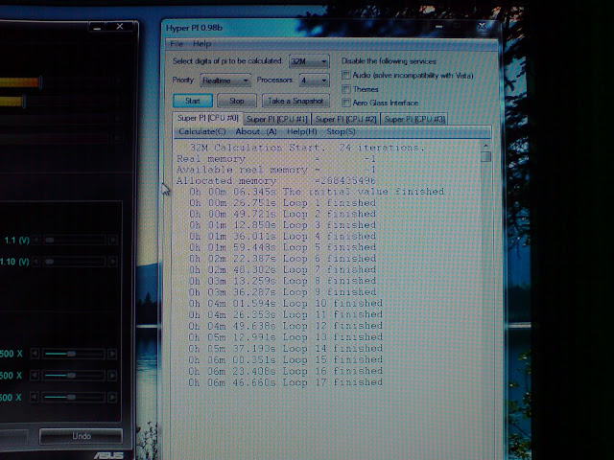The image size is (614, 460).
Task: Open the Help menu in Hyper PI
Action: point(202,44)
